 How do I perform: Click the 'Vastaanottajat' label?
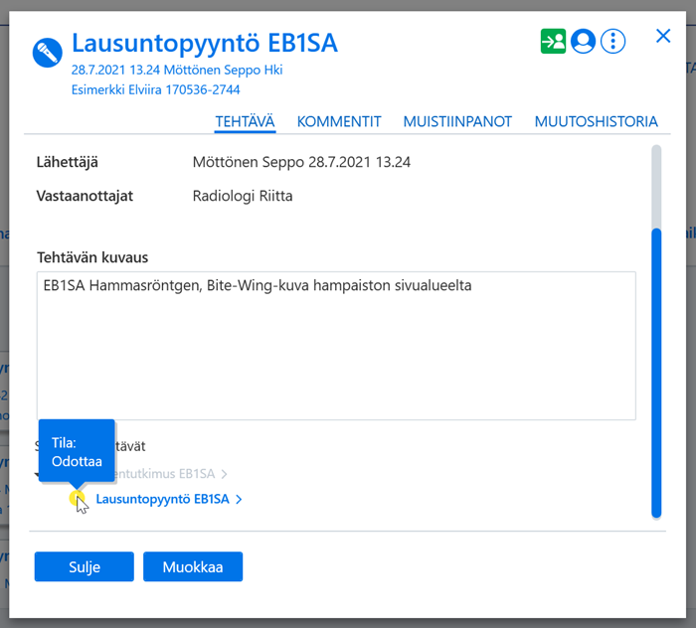click(85, 196)
